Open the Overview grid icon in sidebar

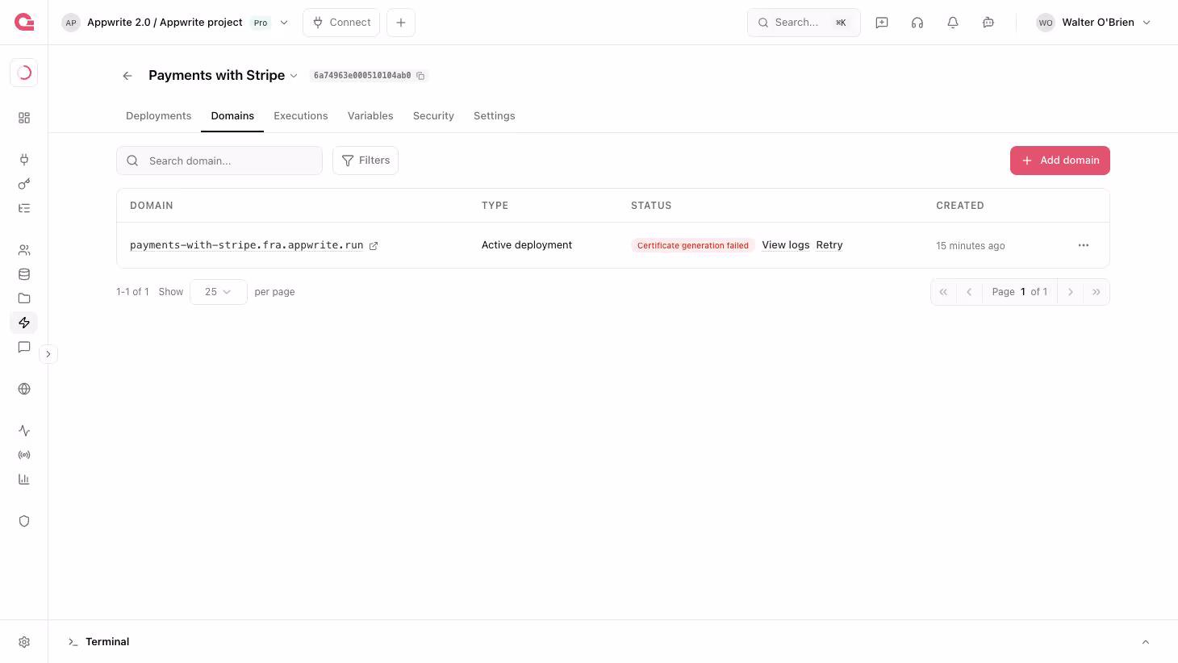(24, 118)
